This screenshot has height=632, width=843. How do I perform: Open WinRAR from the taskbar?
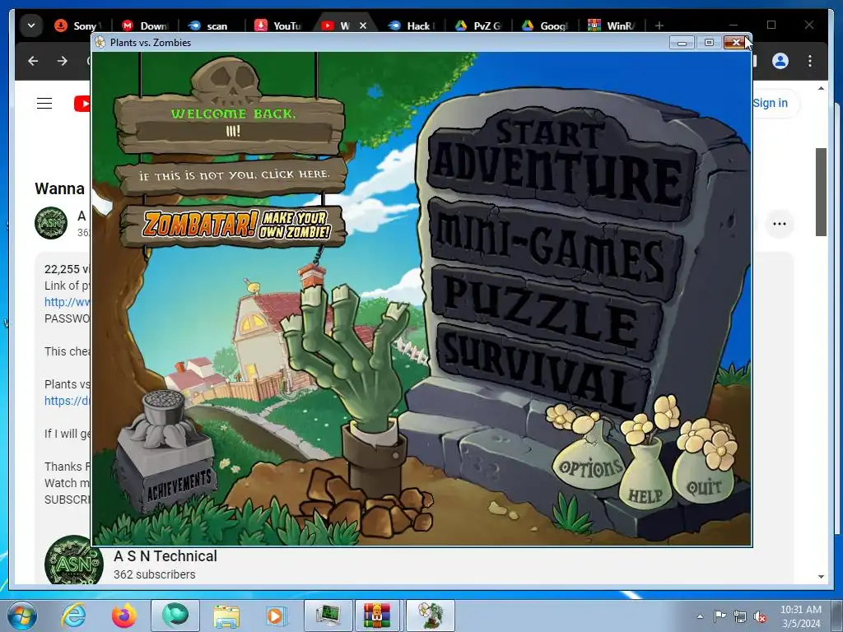pyautogui.click(x=377, y=616)
